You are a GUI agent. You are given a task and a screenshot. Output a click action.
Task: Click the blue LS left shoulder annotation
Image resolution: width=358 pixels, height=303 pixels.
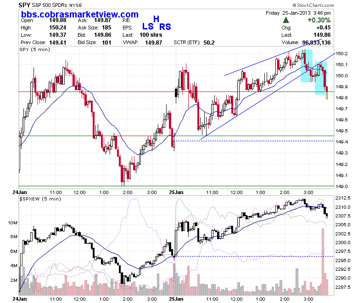(x=148, y=27)
